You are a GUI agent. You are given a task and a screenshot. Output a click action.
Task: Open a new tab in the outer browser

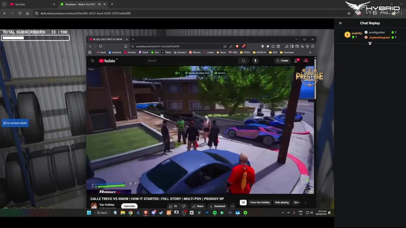point(112,4)
